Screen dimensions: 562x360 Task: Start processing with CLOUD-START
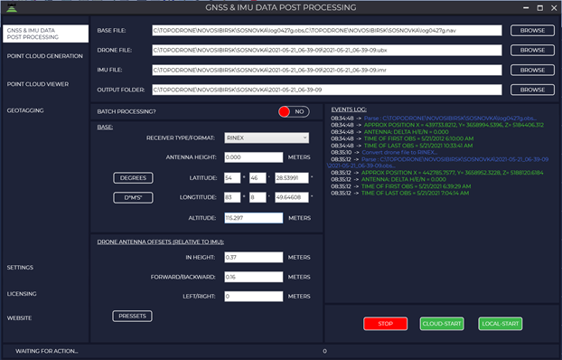pos(442,324)
